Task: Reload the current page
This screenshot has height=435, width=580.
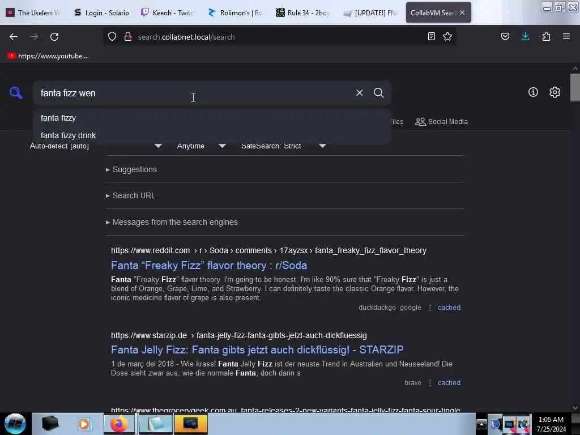Action: (54, 37)
